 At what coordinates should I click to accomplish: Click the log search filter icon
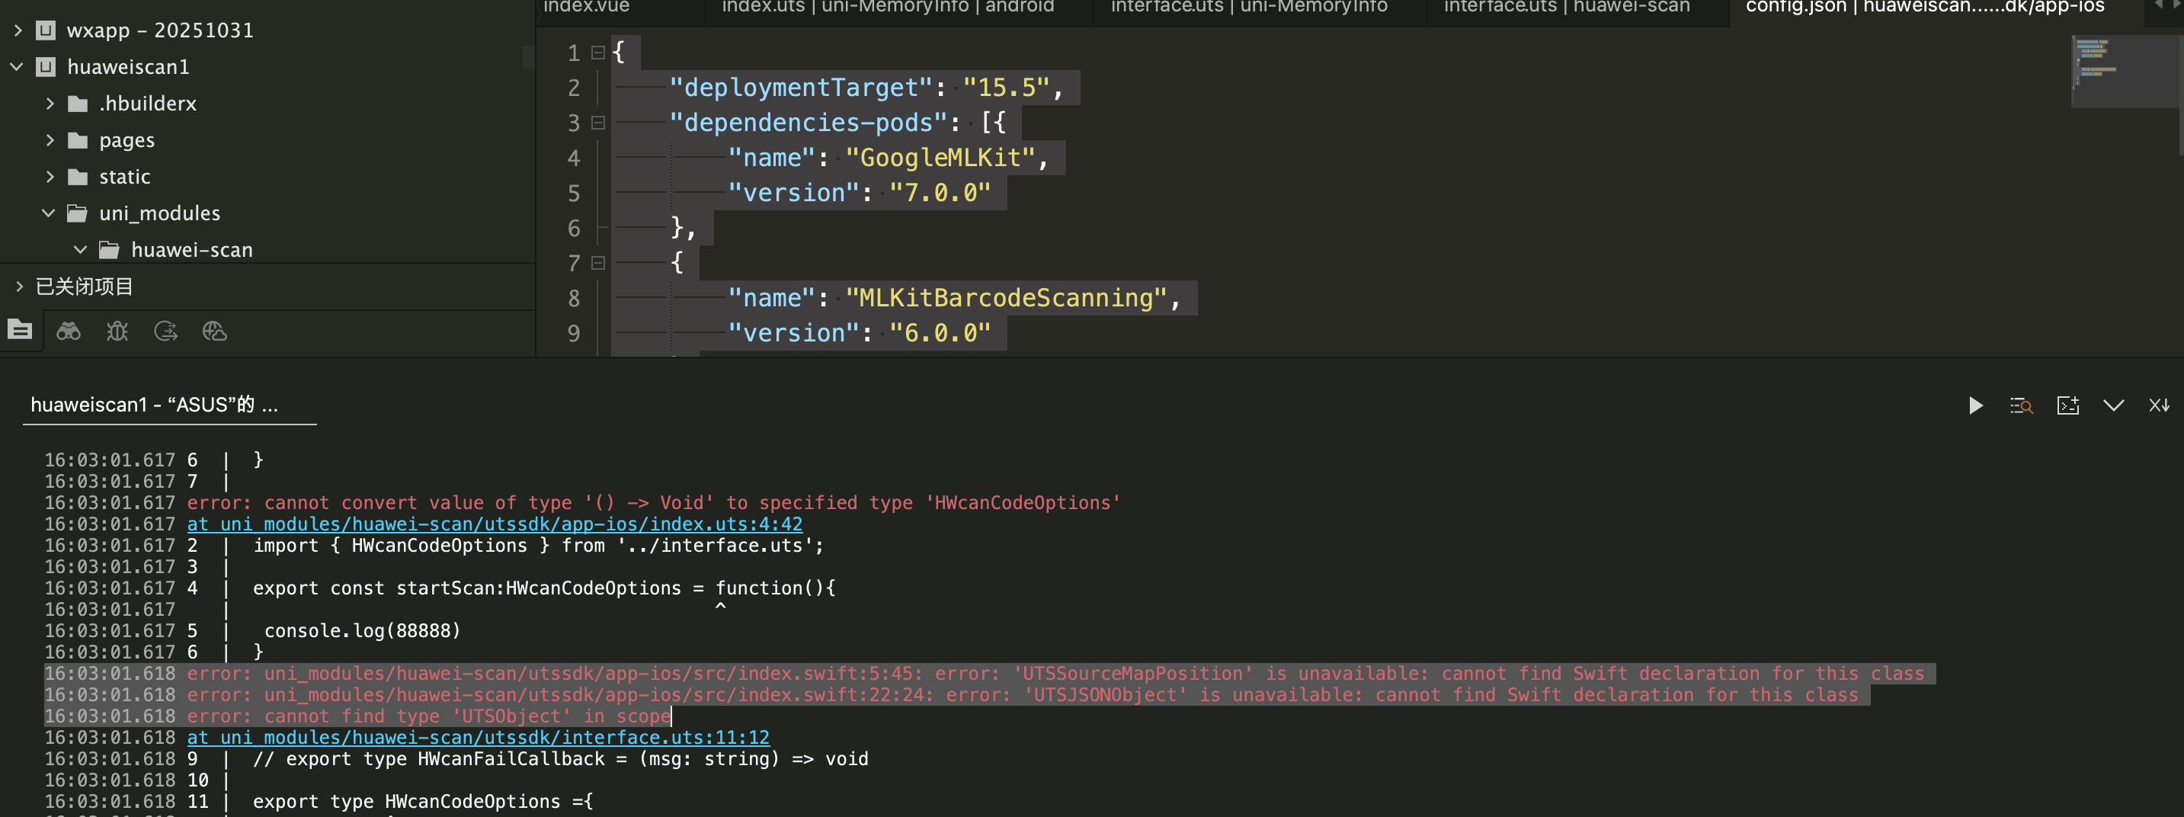click(2021, 406)
